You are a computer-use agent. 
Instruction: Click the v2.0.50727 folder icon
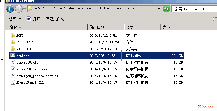point(12,42)
